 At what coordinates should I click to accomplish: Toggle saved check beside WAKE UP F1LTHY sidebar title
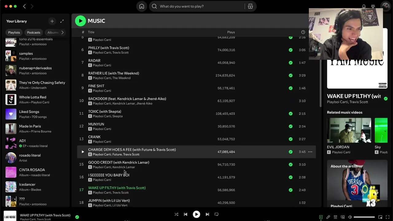pyautogui.click(x=386, y=99)
